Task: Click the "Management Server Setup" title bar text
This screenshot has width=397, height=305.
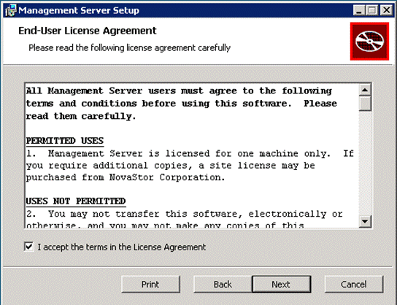Action: [79, 11]
